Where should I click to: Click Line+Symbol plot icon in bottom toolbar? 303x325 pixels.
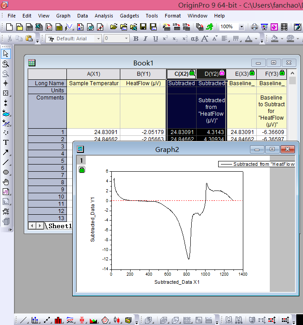(47, 320)
